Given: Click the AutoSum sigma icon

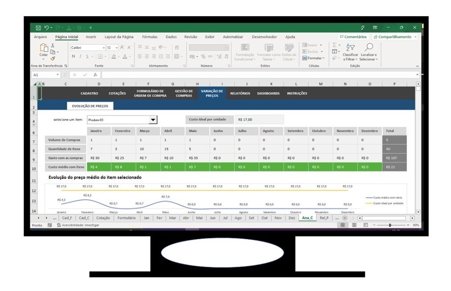Looking at the screenshot, I should point(335,45).
